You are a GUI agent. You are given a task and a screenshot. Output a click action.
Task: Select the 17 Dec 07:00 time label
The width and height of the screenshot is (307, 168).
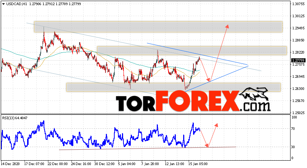coord(34,164)
